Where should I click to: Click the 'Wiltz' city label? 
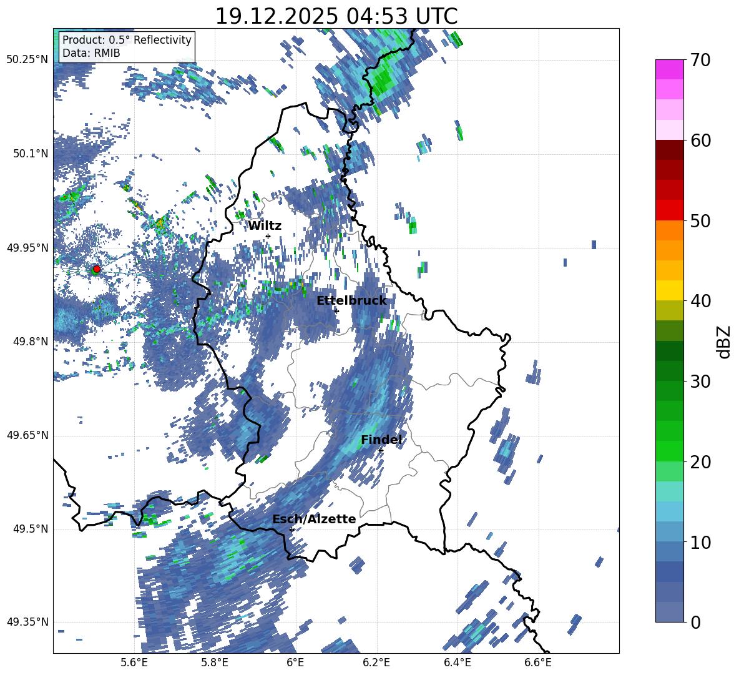click(265, 226)
